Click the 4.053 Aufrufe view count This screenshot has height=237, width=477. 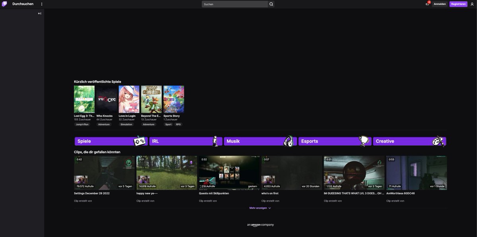[272, 186]
